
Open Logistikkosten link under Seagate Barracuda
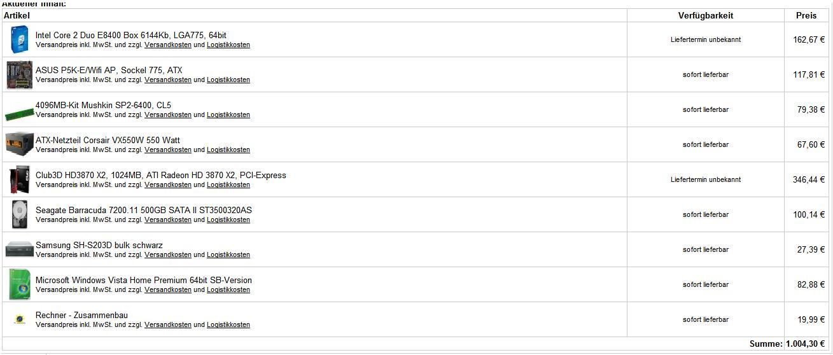click(x=228, y=220)
